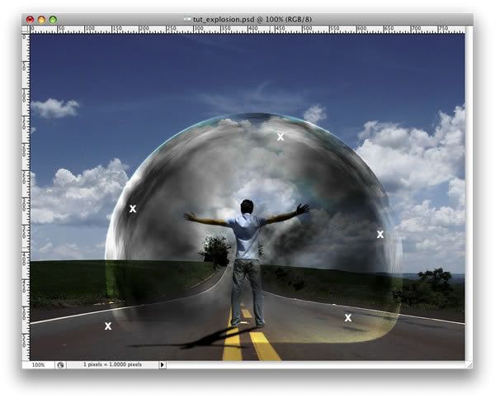Click the horizontal ruler at the 100 mark

pos(85,30)
